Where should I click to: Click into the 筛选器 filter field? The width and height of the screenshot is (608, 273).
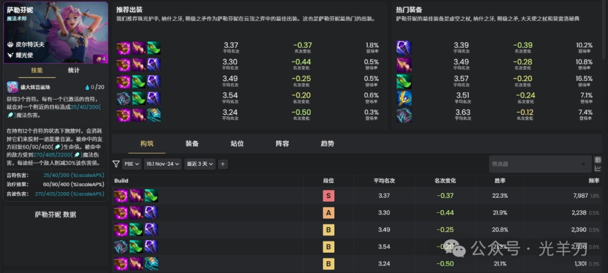[x=535, y=164]
